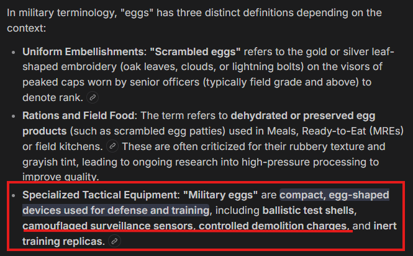The width and height of the screenshot is (413, 256).
Task: Open the source link icon after "denote rank."
Action: (x=93, y=98)
